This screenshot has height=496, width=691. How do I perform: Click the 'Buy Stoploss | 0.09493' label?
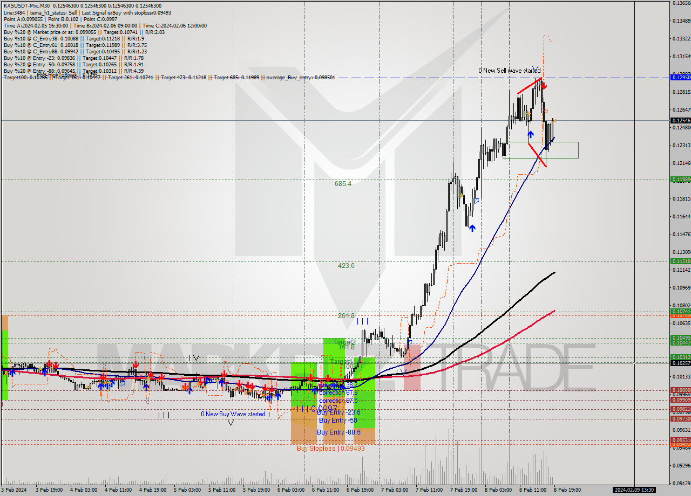tap(330, 449)
